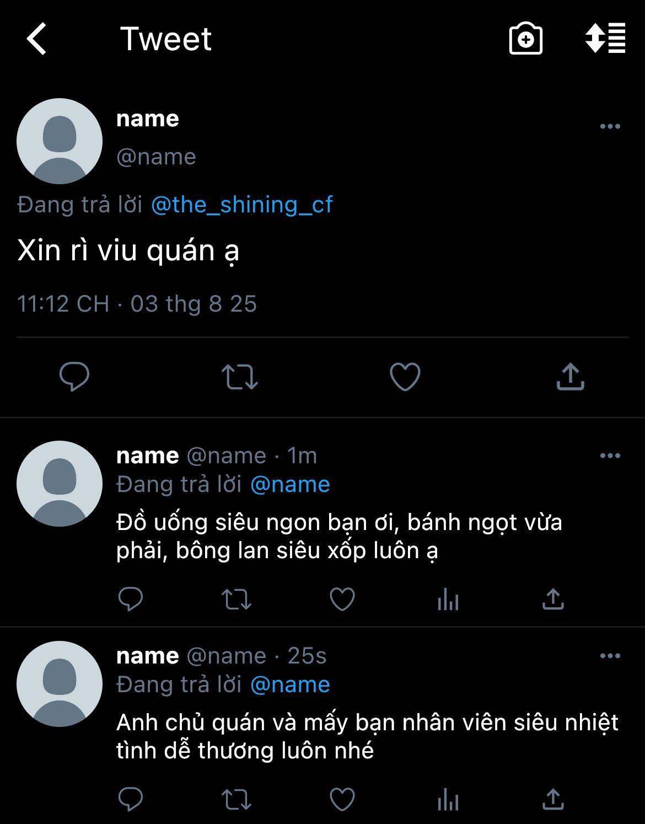The height and width of the screenshot is (824, 645).
Task: Like the 'Đồ uống siêu ngon' reply
Action: click(342, 599)
